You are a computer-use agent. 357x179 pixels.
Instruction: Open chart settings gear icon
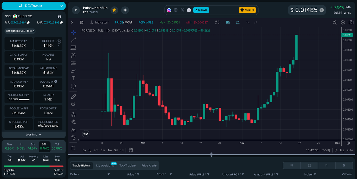click(x=343, y=22)
